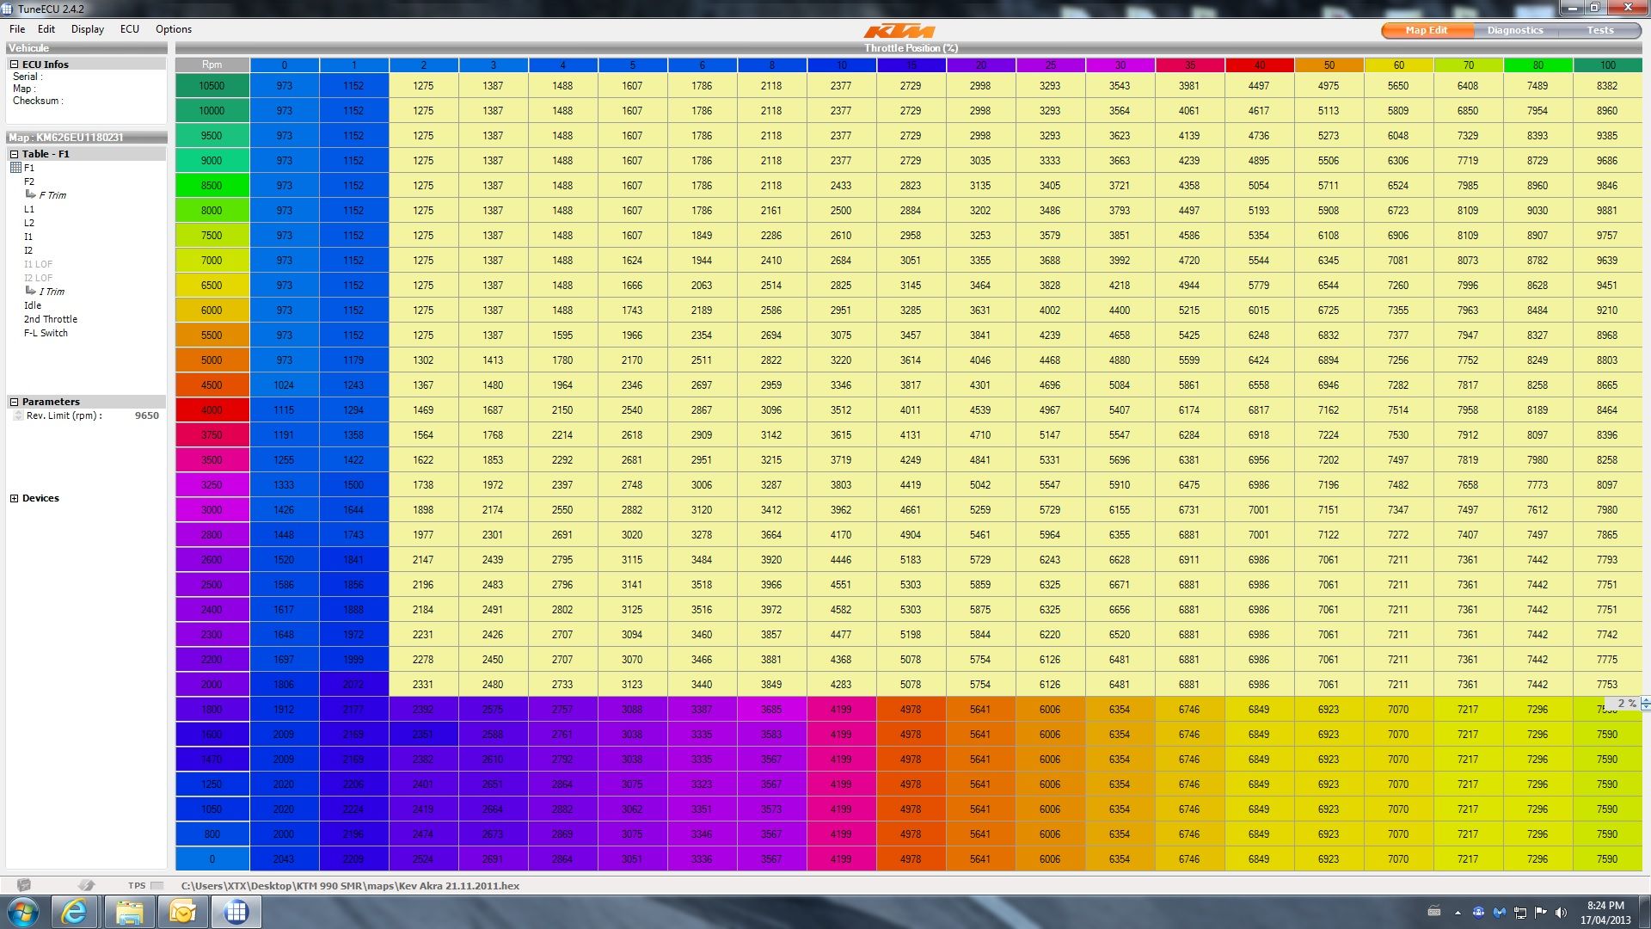Click the connection arrows icon in status bar
The width and height of the screenshot is (1651, 929).
tap(85, 885)
